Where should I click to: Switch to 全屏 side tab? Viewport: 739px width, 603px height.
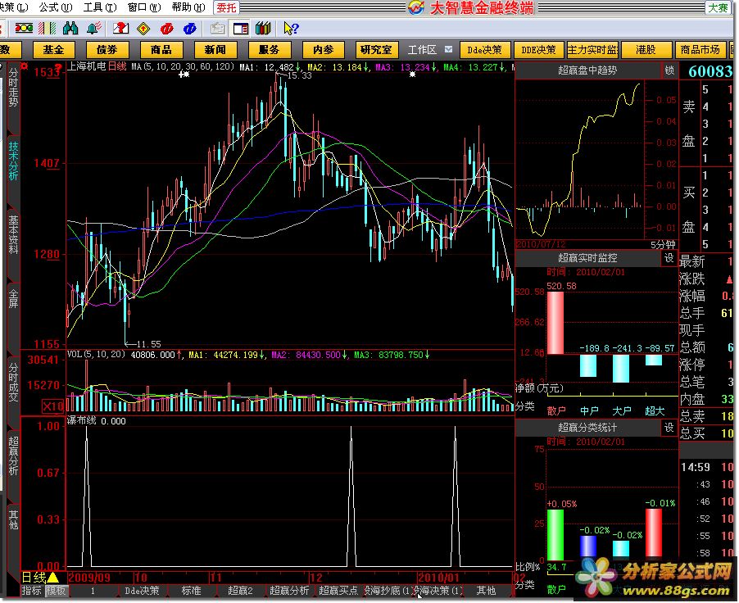coord(13,298)
